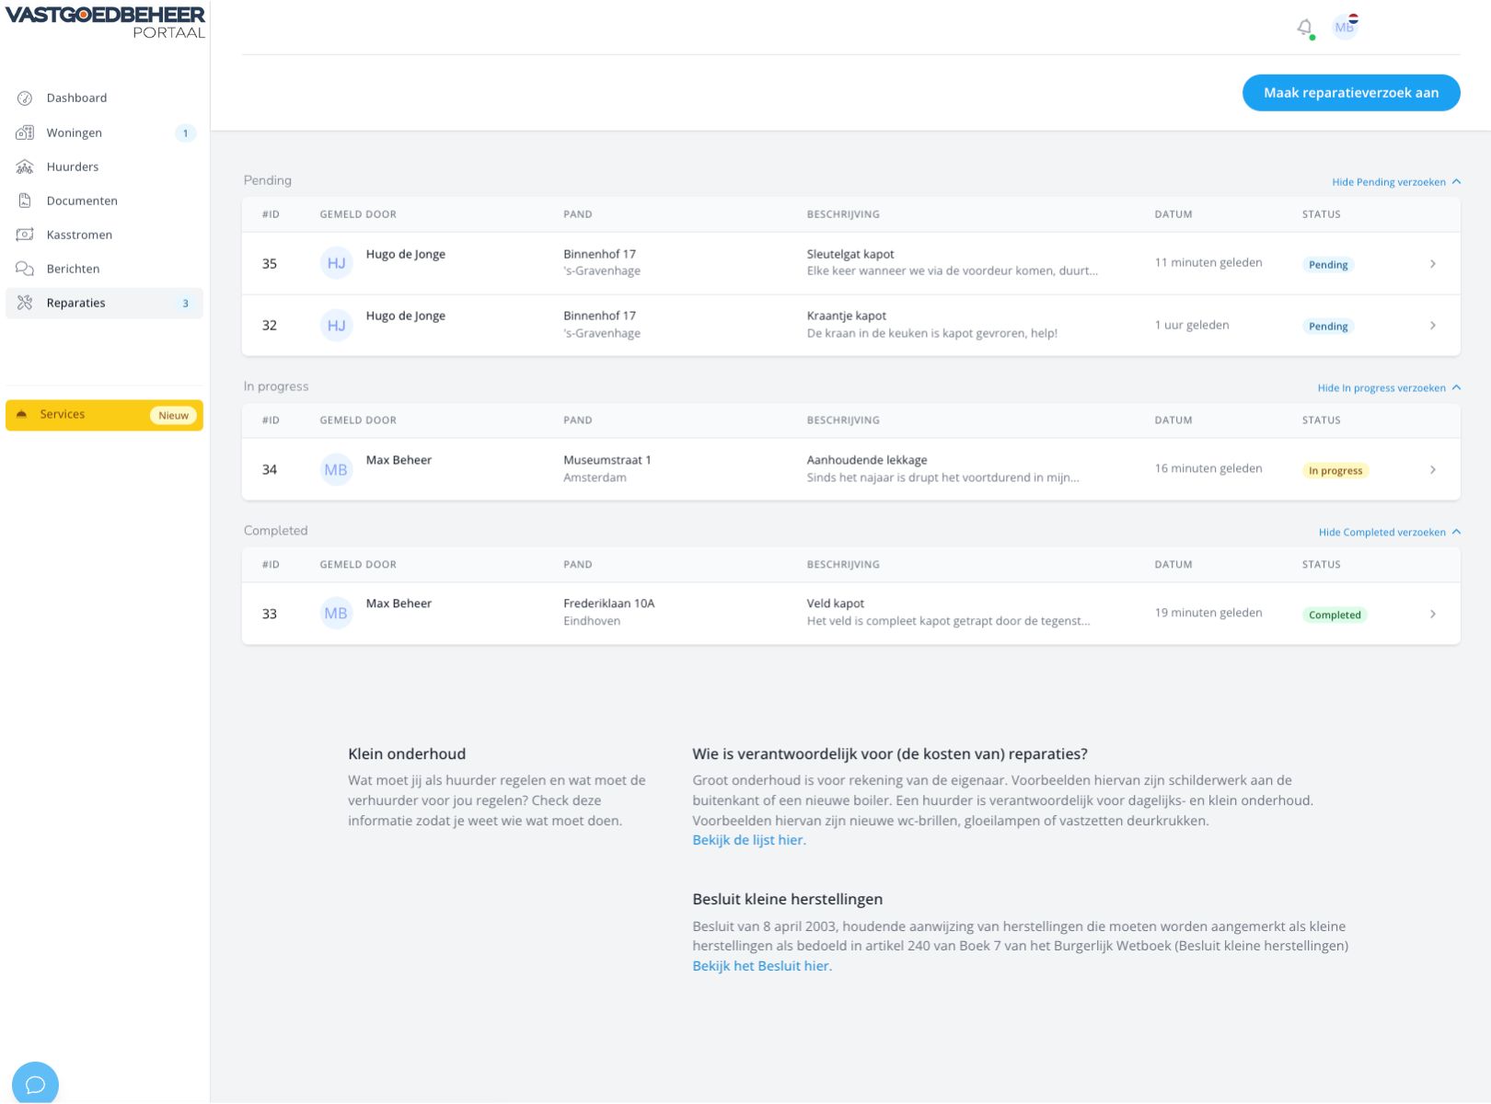
Task: Click the Huurders people icon
Action: coord(25,167)
